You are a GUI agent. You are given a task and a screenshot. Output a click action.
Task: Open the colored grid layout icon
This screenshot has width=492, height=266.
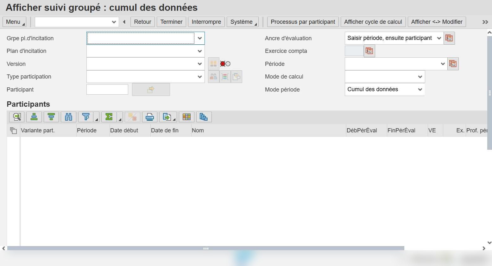pos(186,117)
